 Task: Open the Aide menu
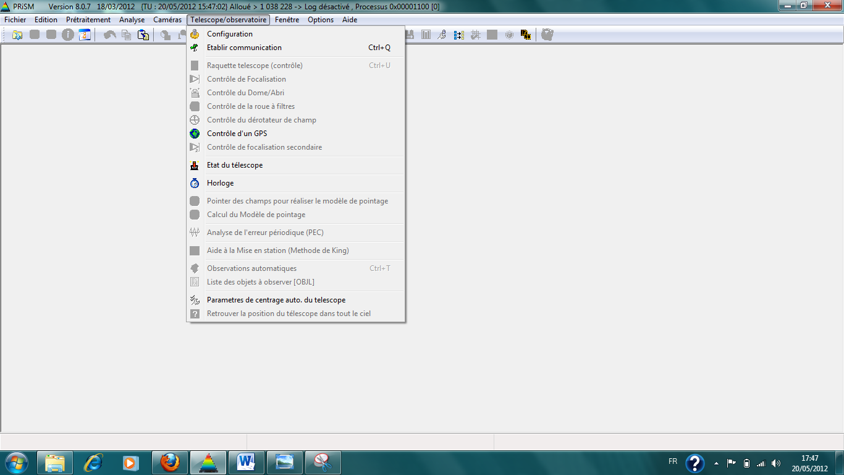pos(350,20)
